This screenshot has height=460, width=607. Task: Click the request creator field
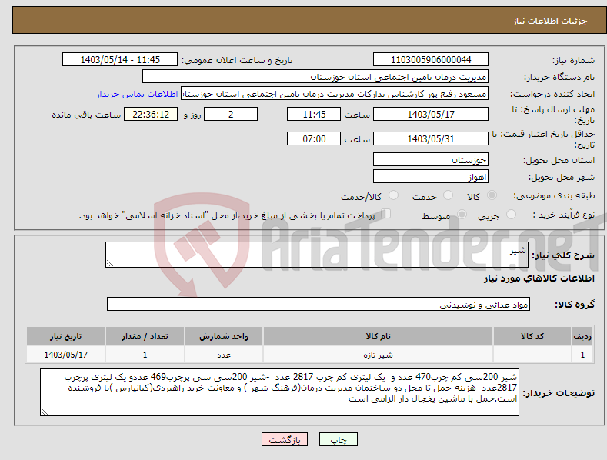[x=335, y=94]
